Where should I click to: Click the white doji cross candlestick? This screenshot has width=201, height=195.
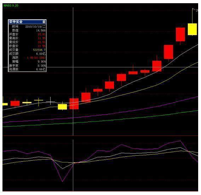click(50, 101)
